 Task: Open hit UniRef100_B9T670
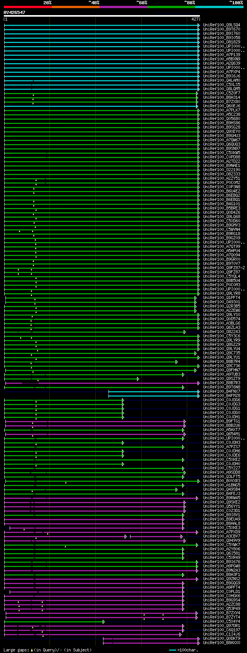tap(222, 29)
